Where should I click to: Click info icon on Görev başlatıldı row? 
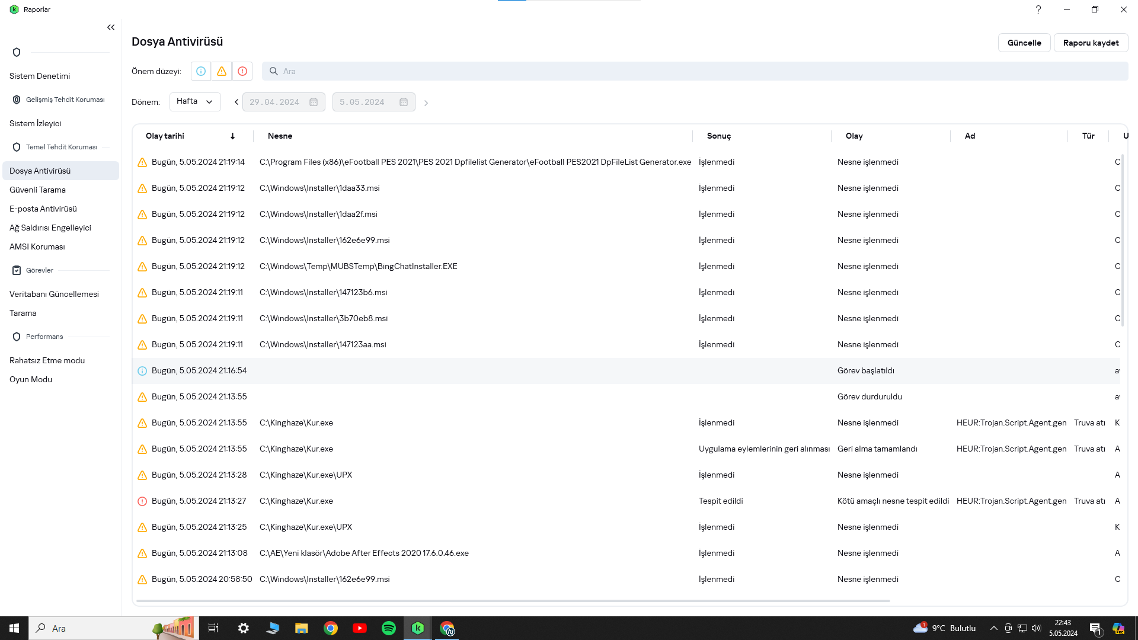click(142, 371)
